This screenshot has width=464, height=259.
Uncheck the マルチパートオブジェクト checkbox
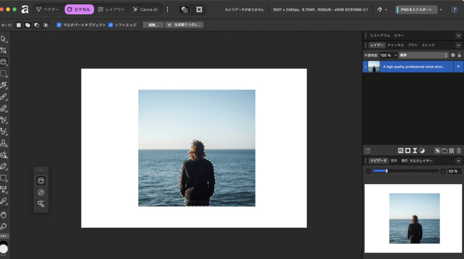(59, 25)
